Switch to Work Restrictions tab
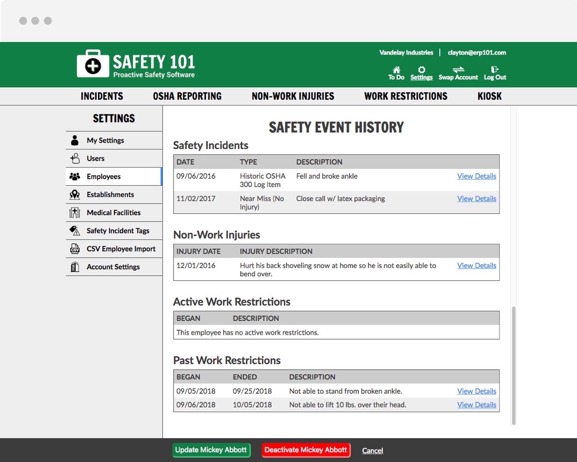577x462 pixels. [x=406, y=96]
